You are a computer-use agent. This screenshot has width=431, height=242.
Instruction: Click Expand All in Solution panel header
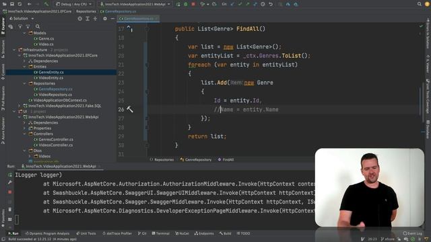coord(88,19)
